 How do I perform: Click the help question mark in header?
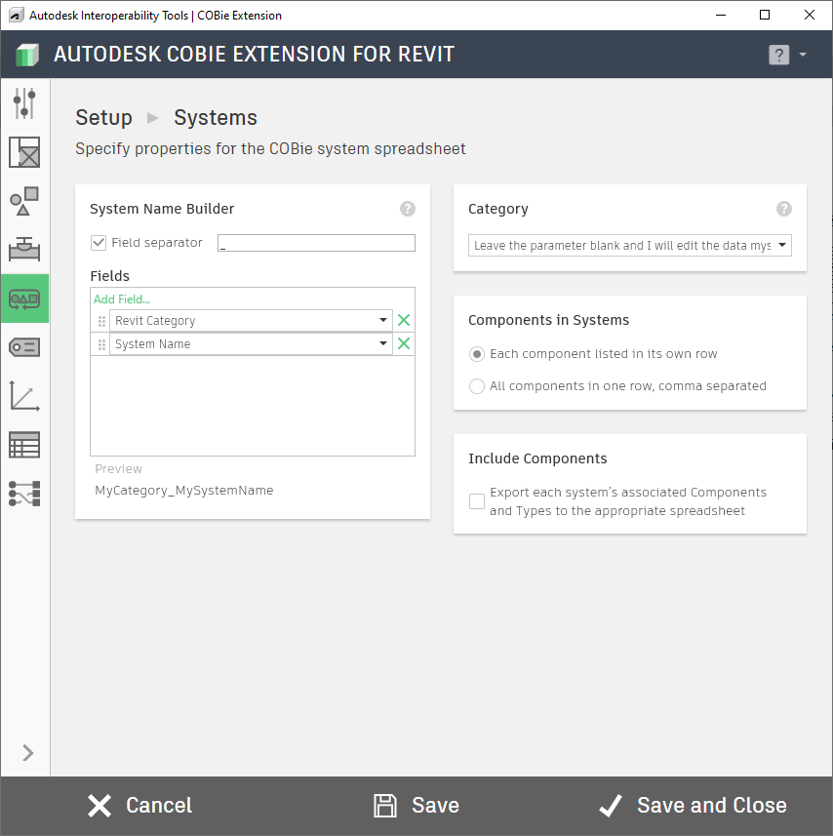point(778,55)
